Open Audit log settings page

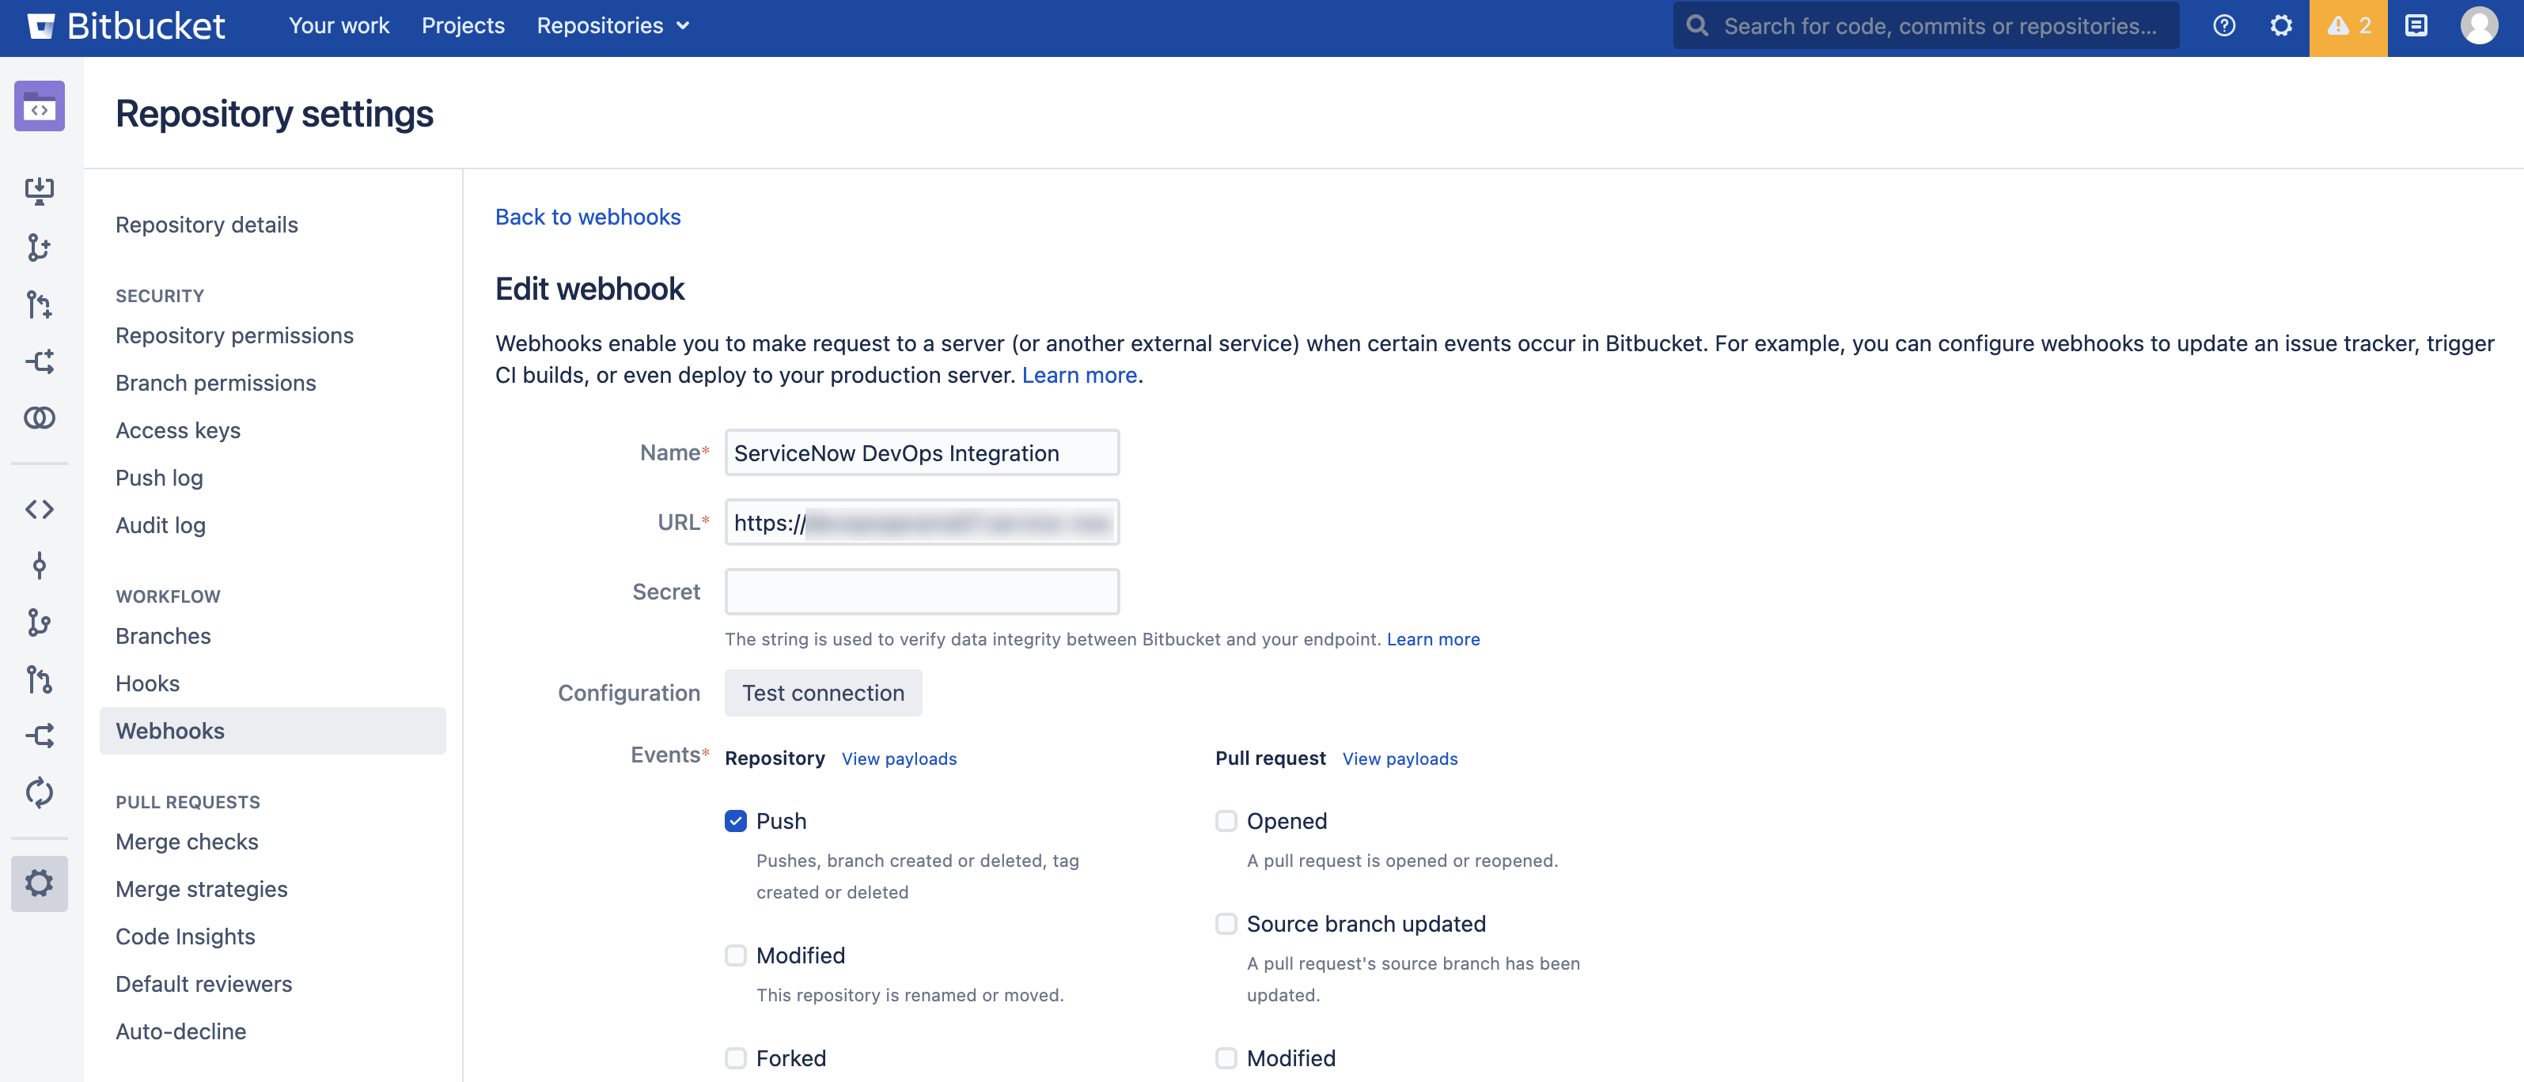(x=161, y=525)
